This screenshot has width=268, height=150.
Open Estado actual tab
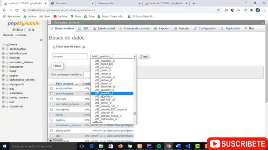tap(104, 28)
